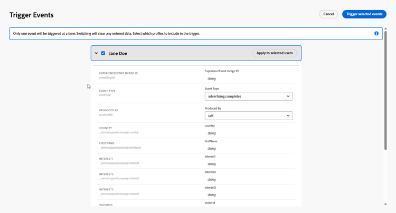Click the COUNTRY row label
The image size is (396, 213).
click(106, 128)
